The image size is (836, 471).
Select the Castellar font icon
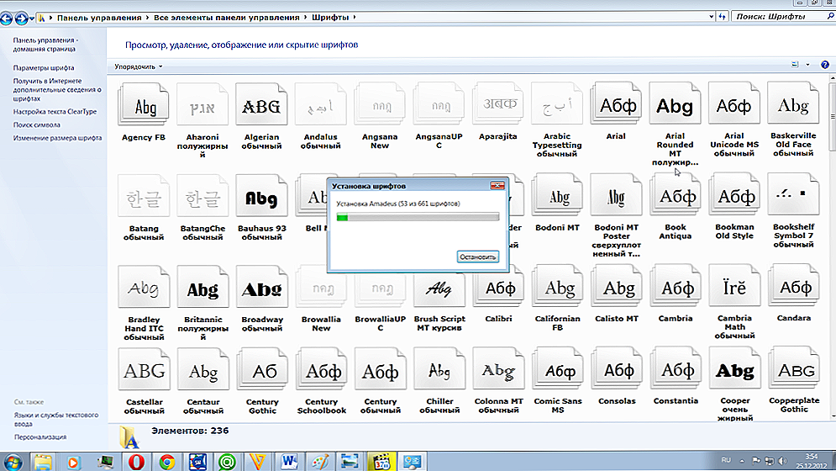[144, 369]
